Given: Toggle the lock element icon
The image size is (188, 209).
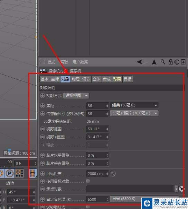Looking at the screenshot, I should 170,62.
